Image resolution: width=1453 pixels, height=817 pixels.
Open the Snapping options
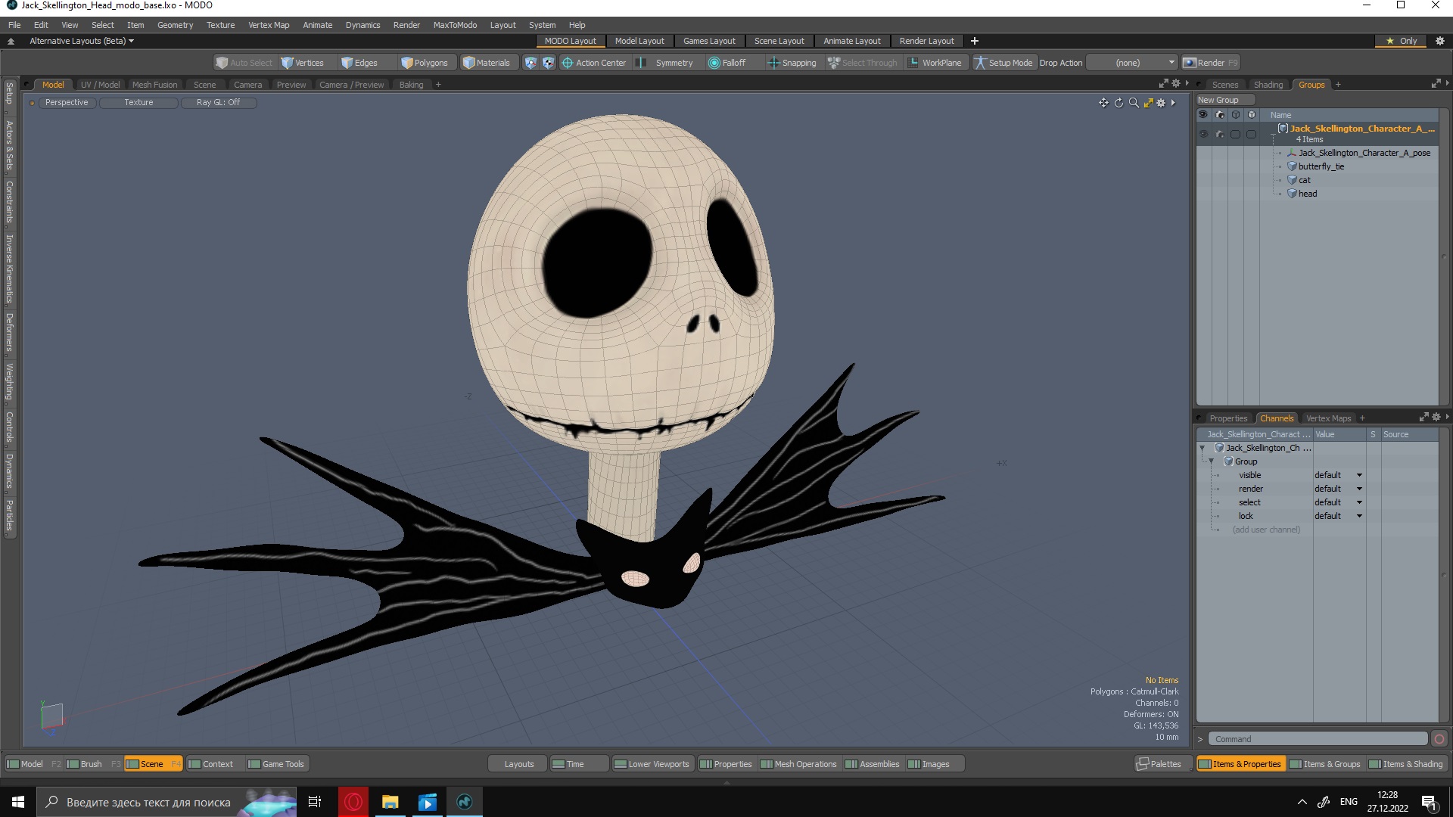[x=792, y=63]
